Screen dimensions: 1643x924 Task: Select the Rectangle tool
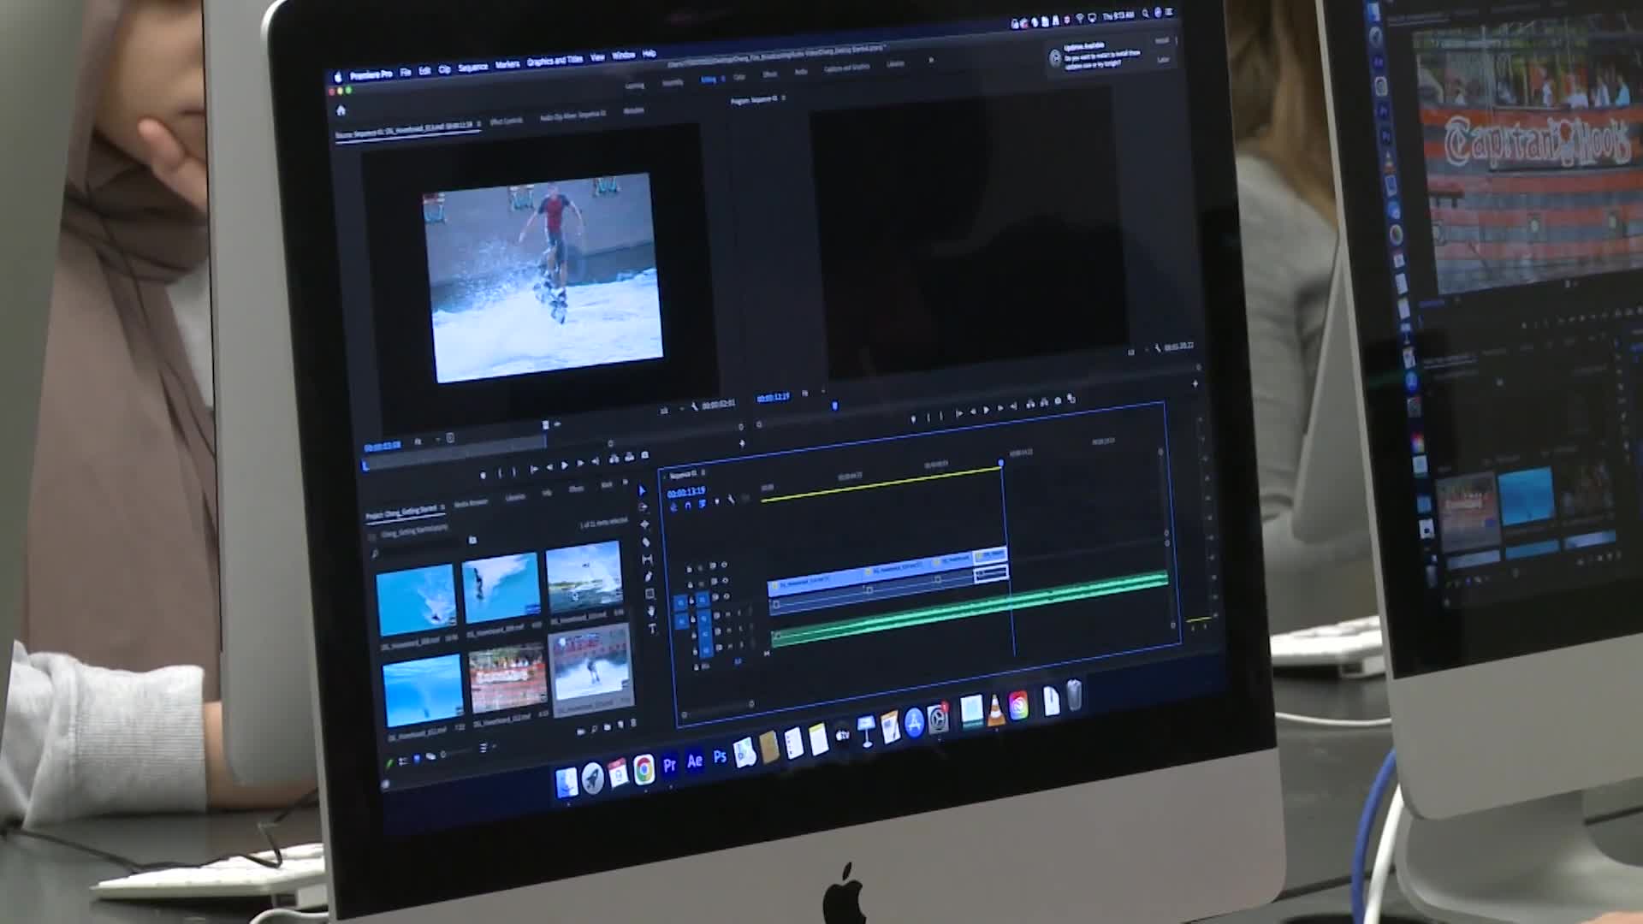[649, 594]
